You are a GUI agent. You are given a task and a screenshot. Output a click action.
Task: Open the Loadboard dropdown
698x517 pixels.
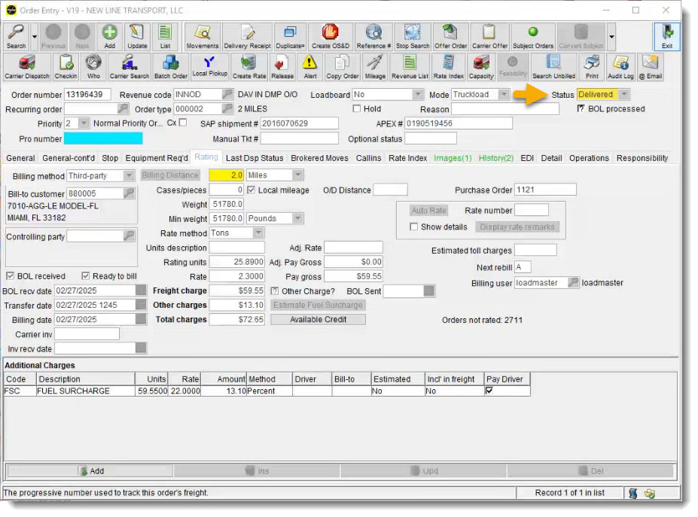[417, 94]
